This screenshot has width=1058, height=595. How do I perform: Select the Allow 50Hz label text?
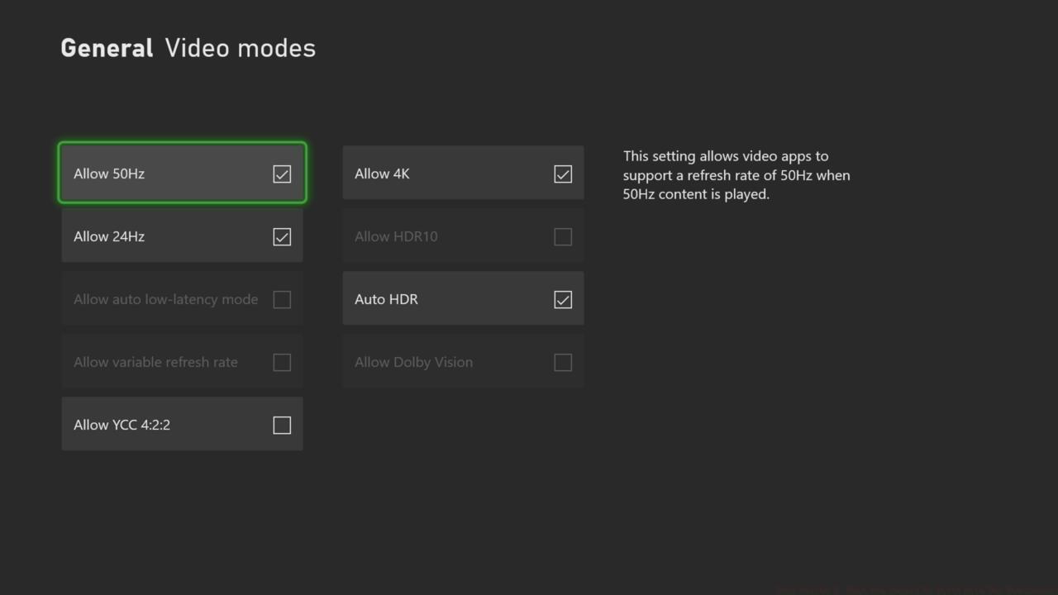[x=109, y=174]
